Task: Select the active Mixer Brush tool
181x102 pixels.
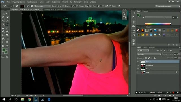Action: point(7,24)
